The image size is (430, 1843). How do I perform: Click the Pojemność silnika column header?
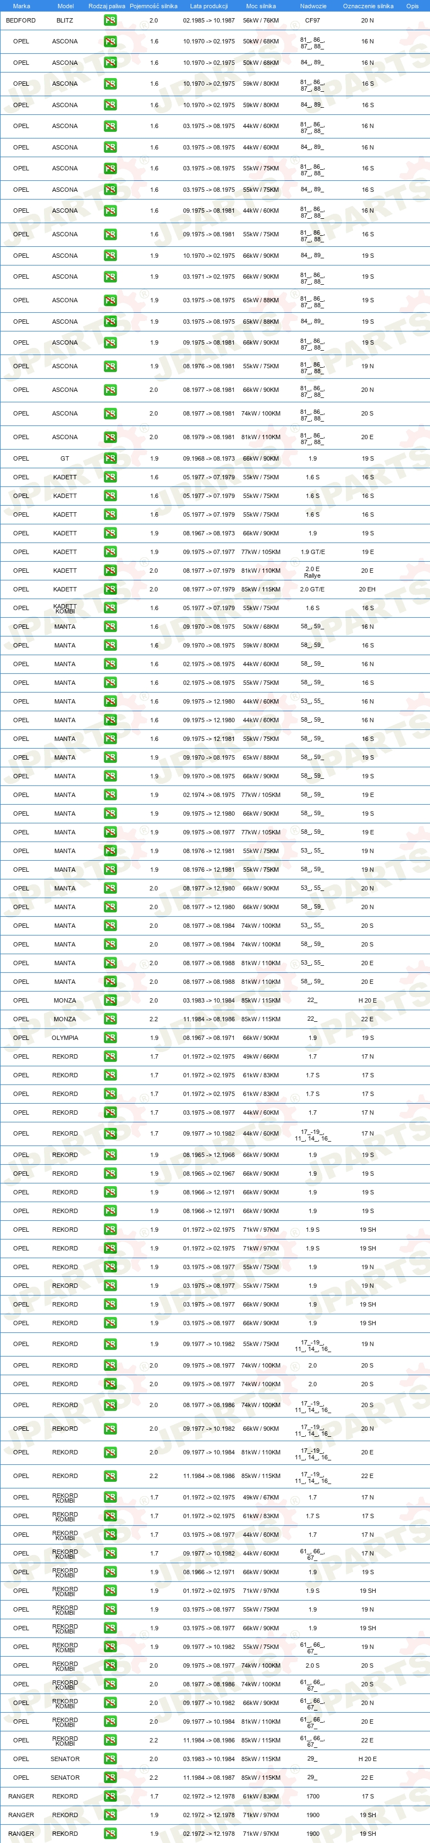[153, 5]
